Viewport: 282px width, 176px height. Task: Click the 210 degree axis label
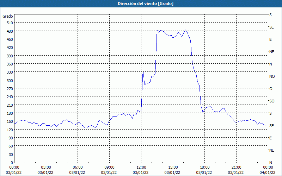point(10,105)
